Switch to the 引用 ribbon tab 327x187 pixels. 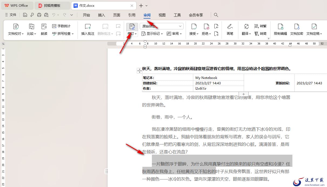tap(132, 15)
